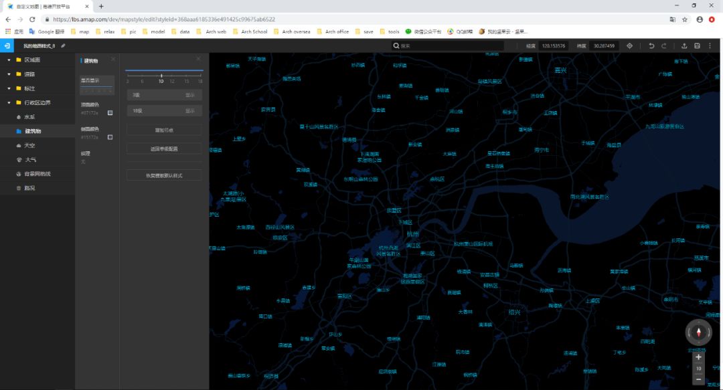Click the save disk icon in toolbar
The height and width of the screenshot is (390, 723).
[x=697, y=45]
